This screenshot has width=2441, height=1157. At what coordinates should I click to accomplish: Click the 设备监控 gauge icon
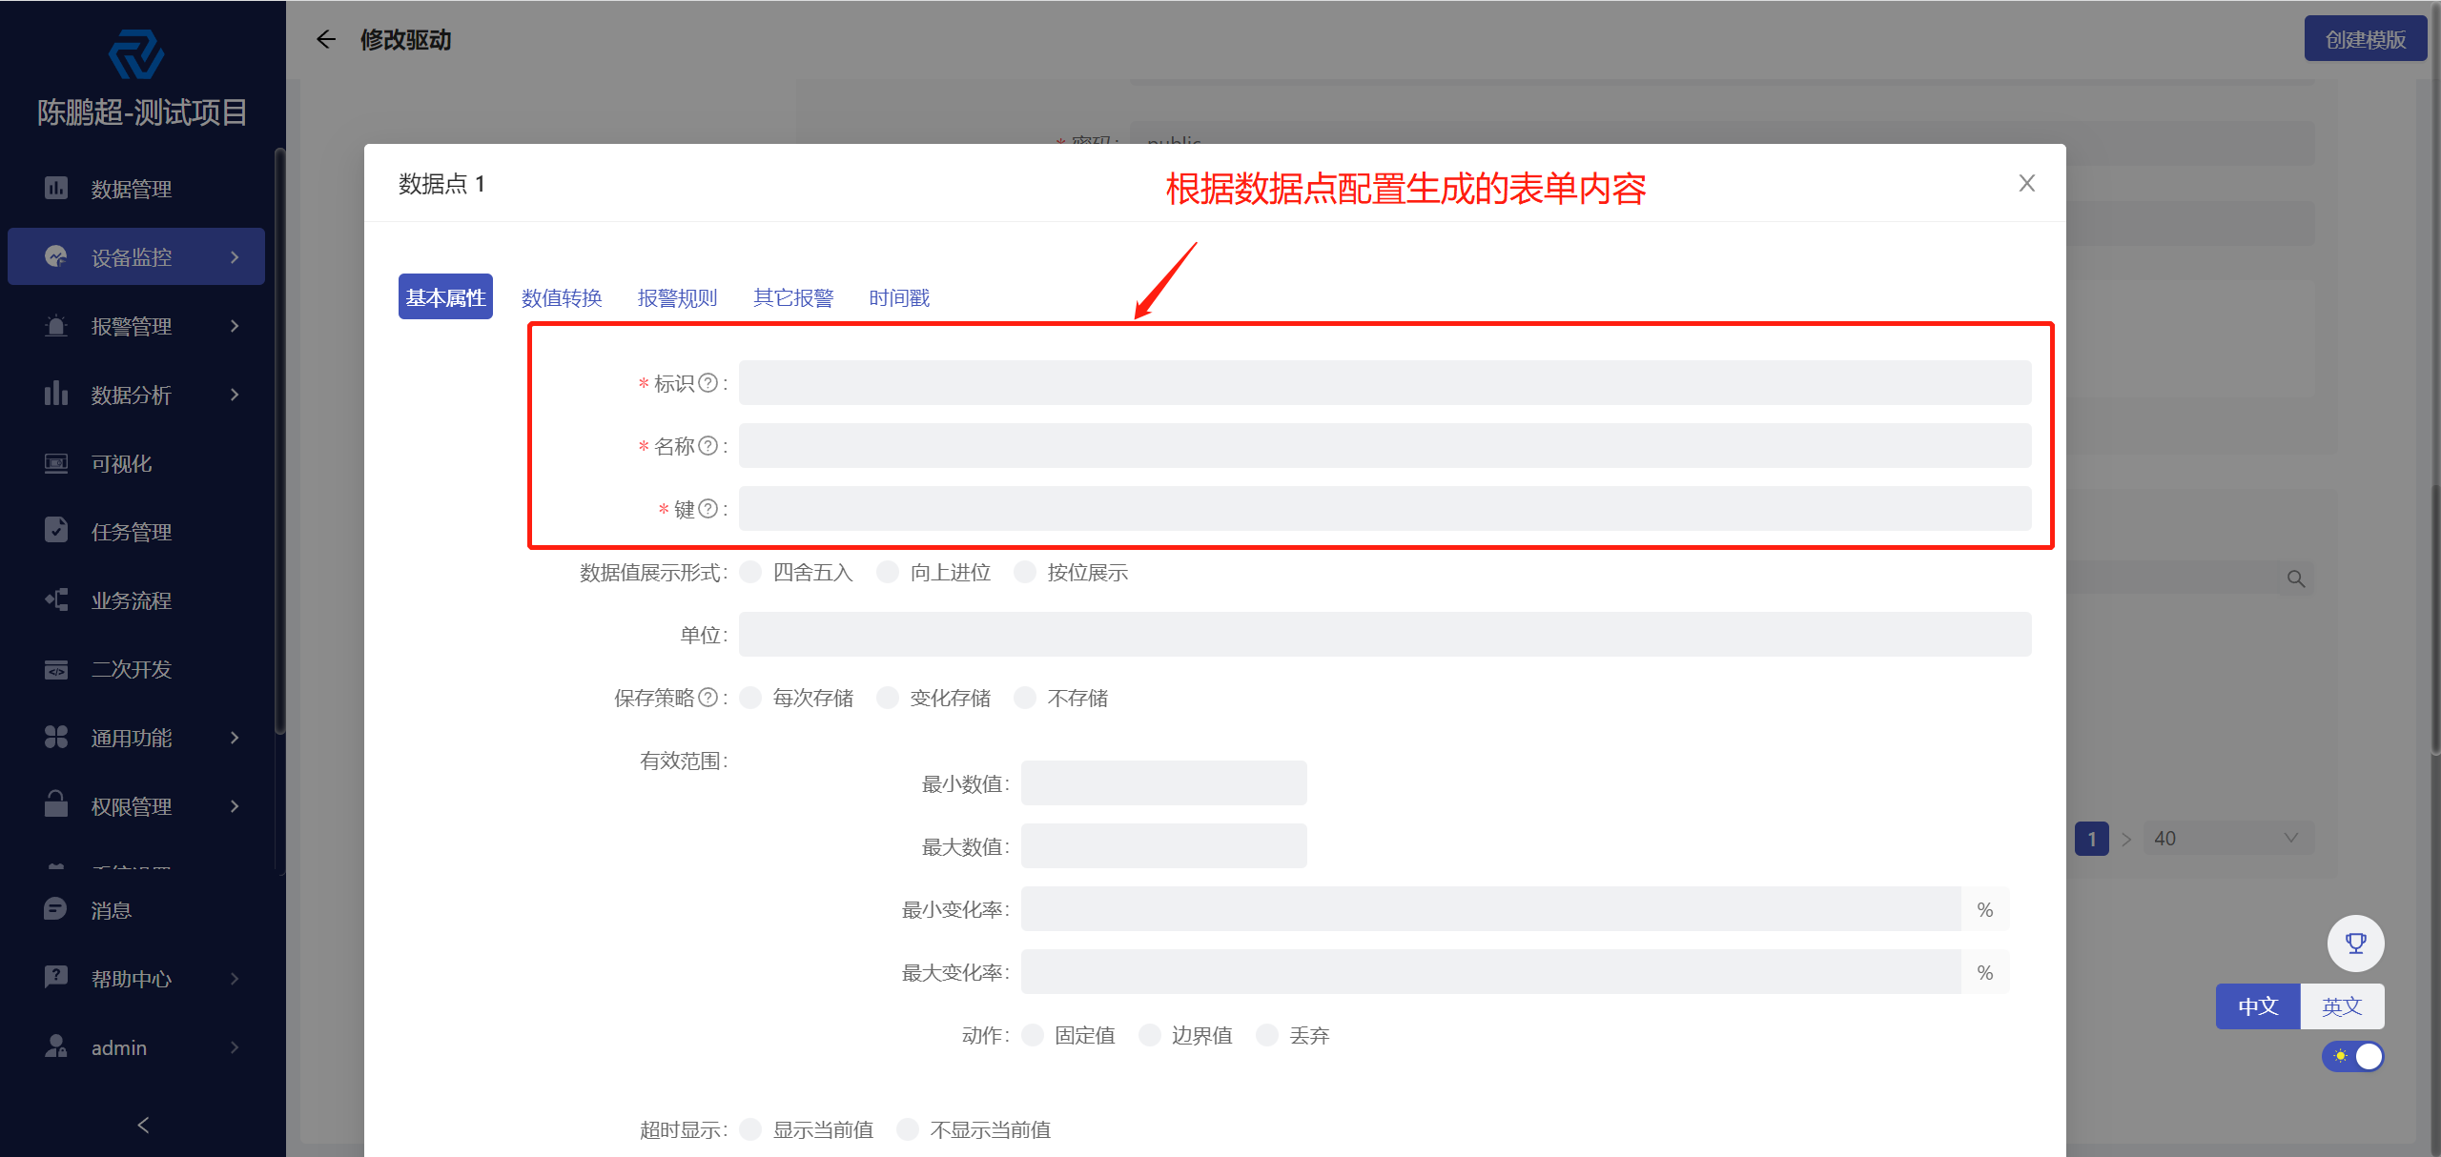[56, 256]
